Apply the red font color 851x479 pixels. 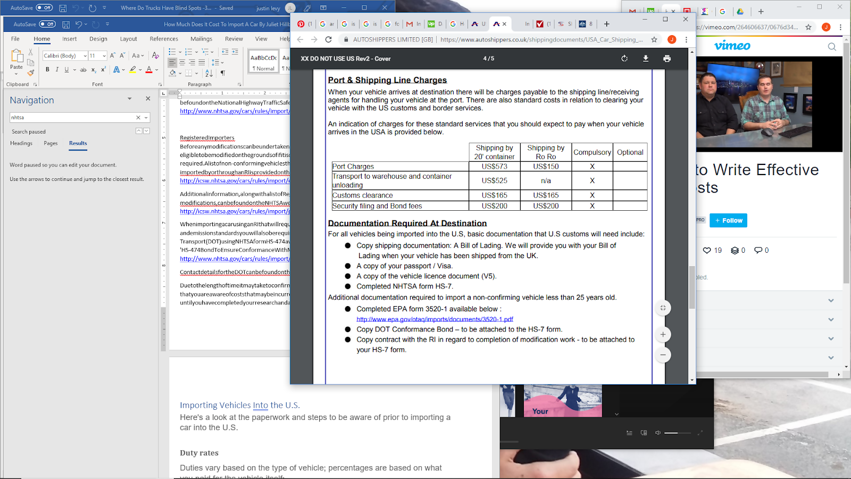click(x=149, y=70)
